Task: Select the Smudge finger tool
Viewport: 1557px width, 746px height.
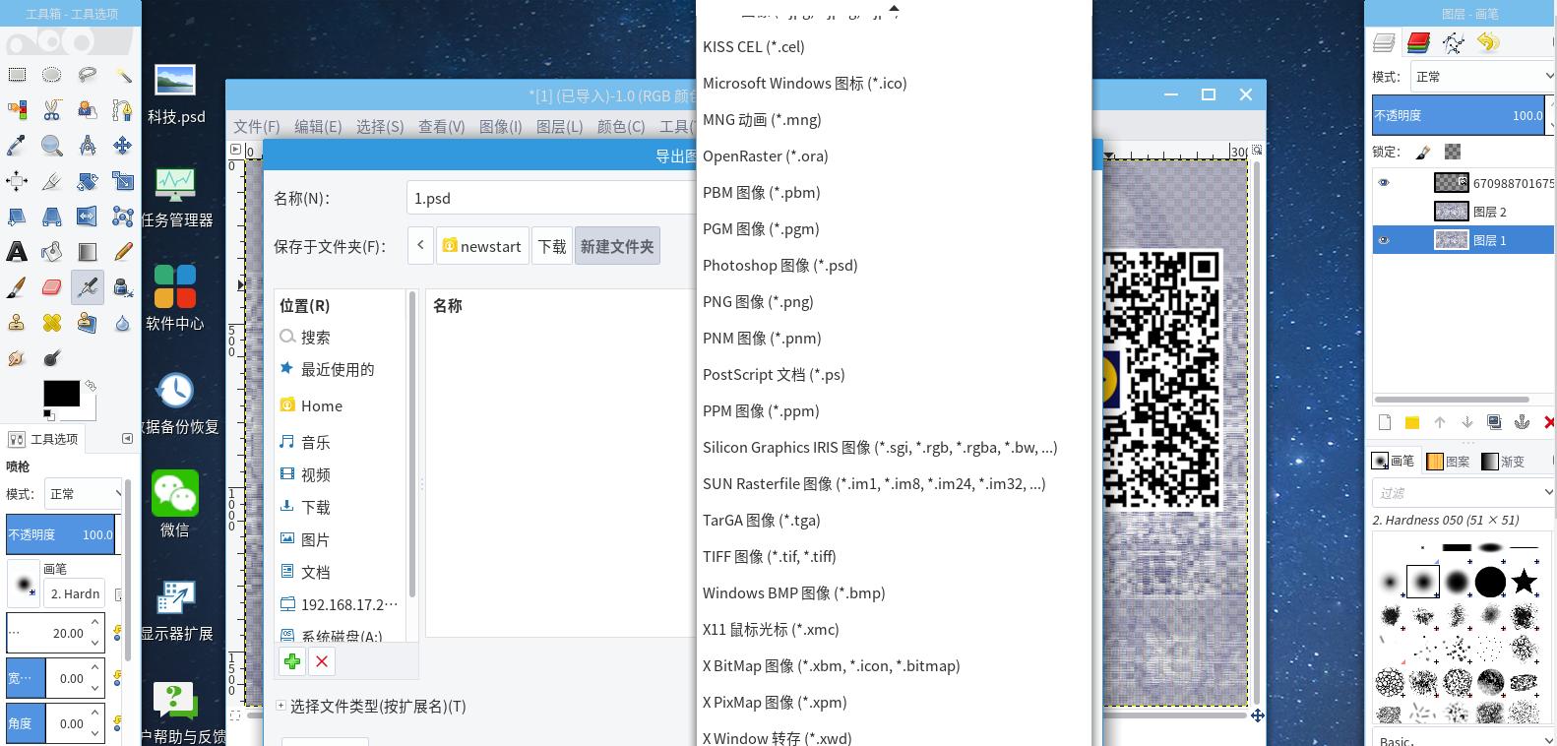Action: (17, 358)
